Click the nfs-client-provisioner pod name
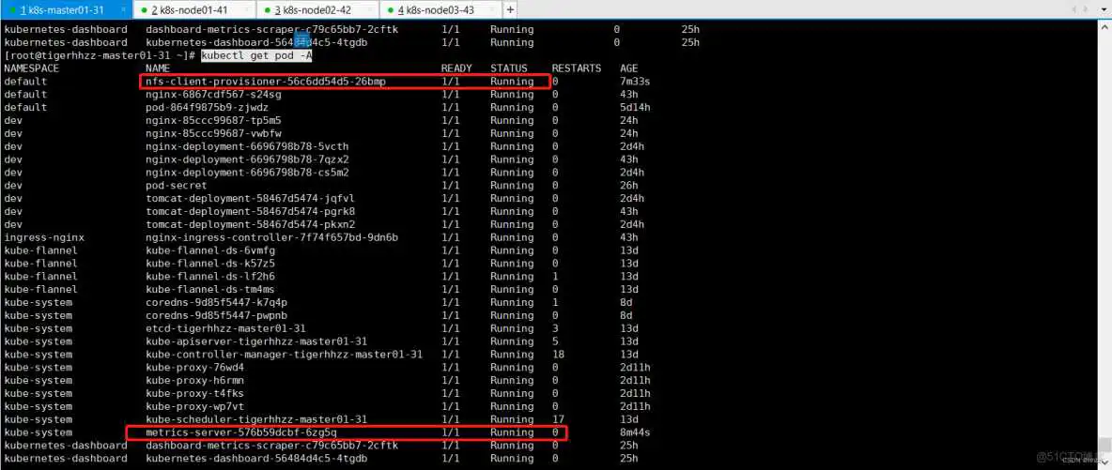Image resolution: width=1112 pixels, height=470 pixels. click(266, 82)
